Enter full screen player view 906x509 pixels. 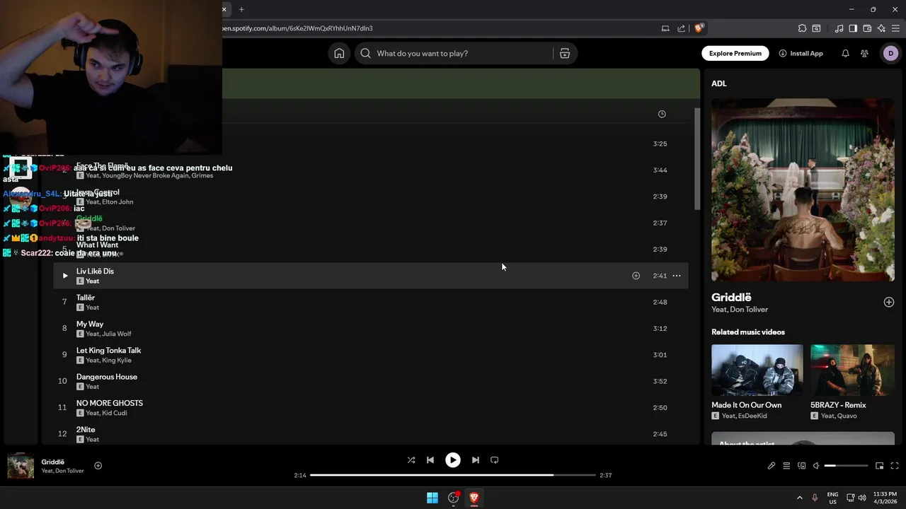click(895, 466)
